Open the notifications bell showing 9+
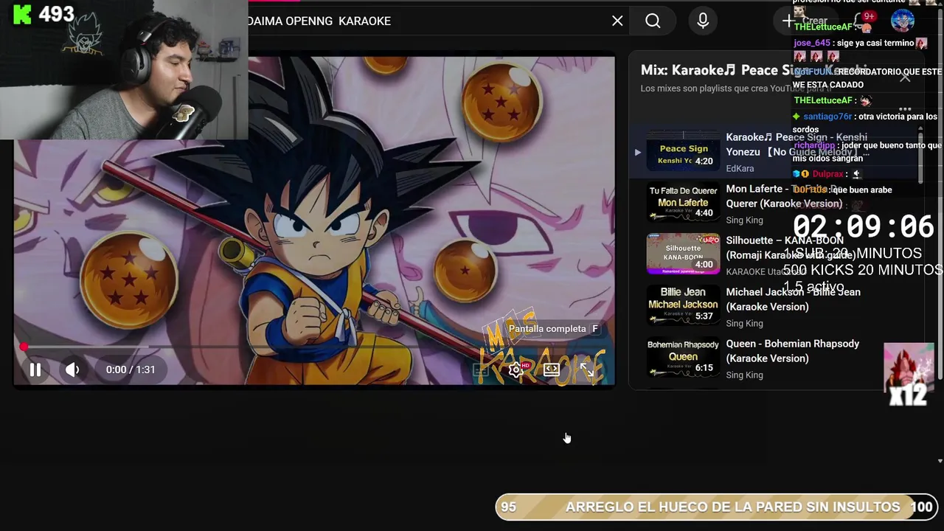 (862, 21)
